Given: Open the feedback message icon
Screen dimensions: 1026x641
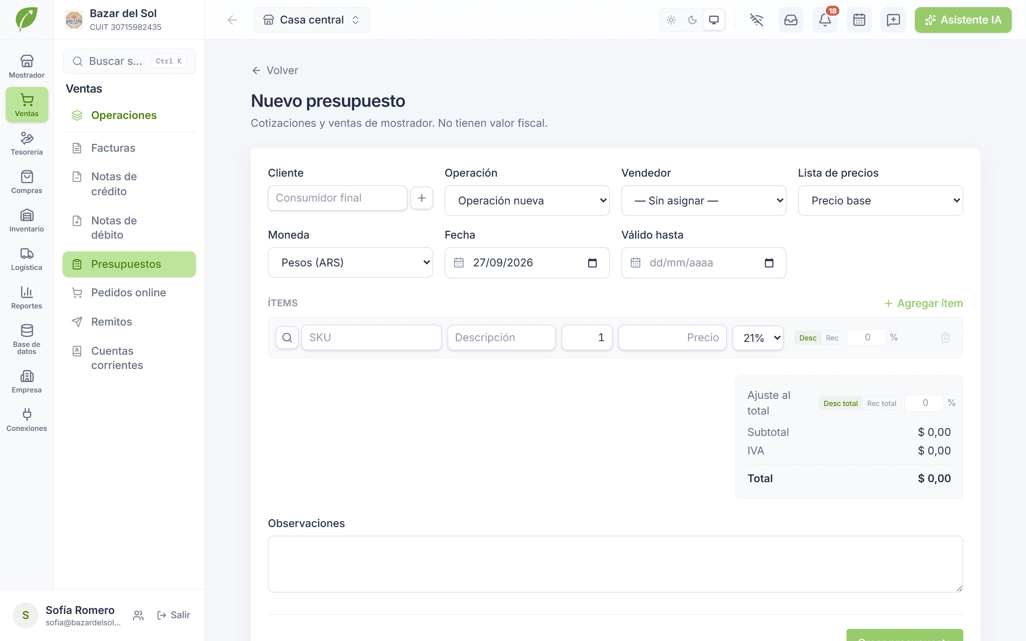Looking at the screenshot, I should tap(893, 20).
